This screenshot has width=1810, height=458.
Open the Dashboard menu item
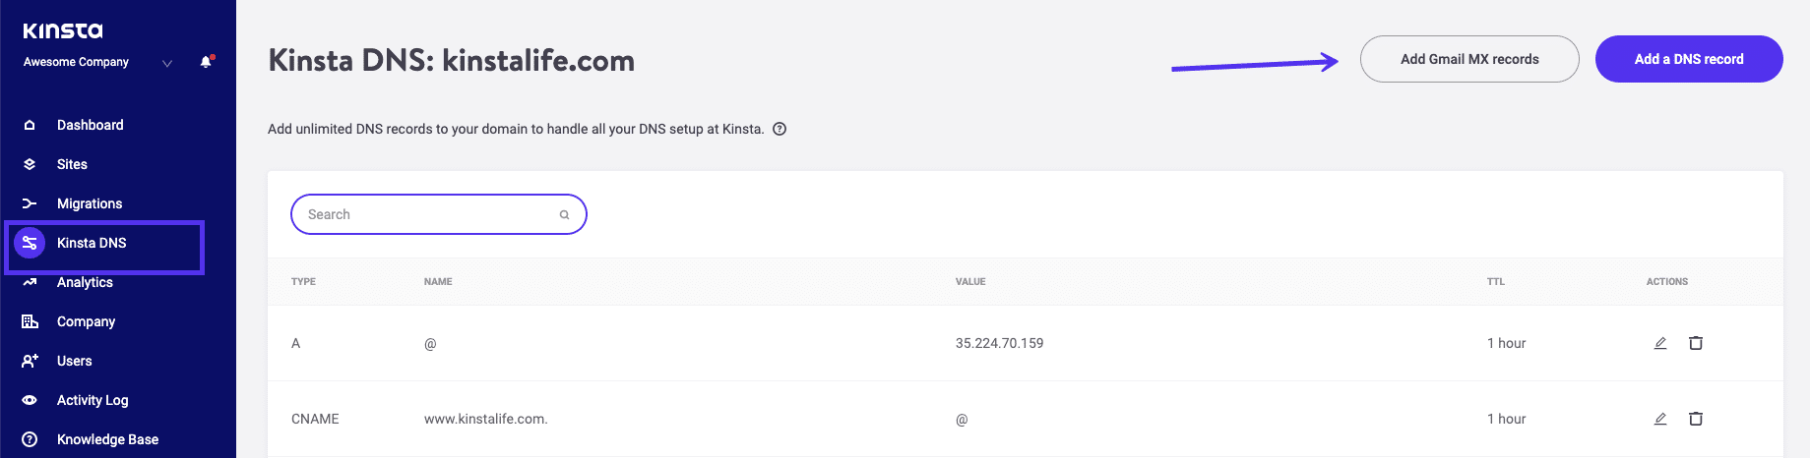coord(90,125)
